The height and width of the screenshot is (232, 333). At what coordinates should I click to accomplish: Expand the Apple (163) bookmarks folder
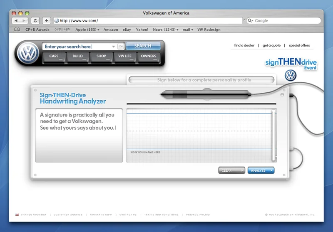pos(87,30)
